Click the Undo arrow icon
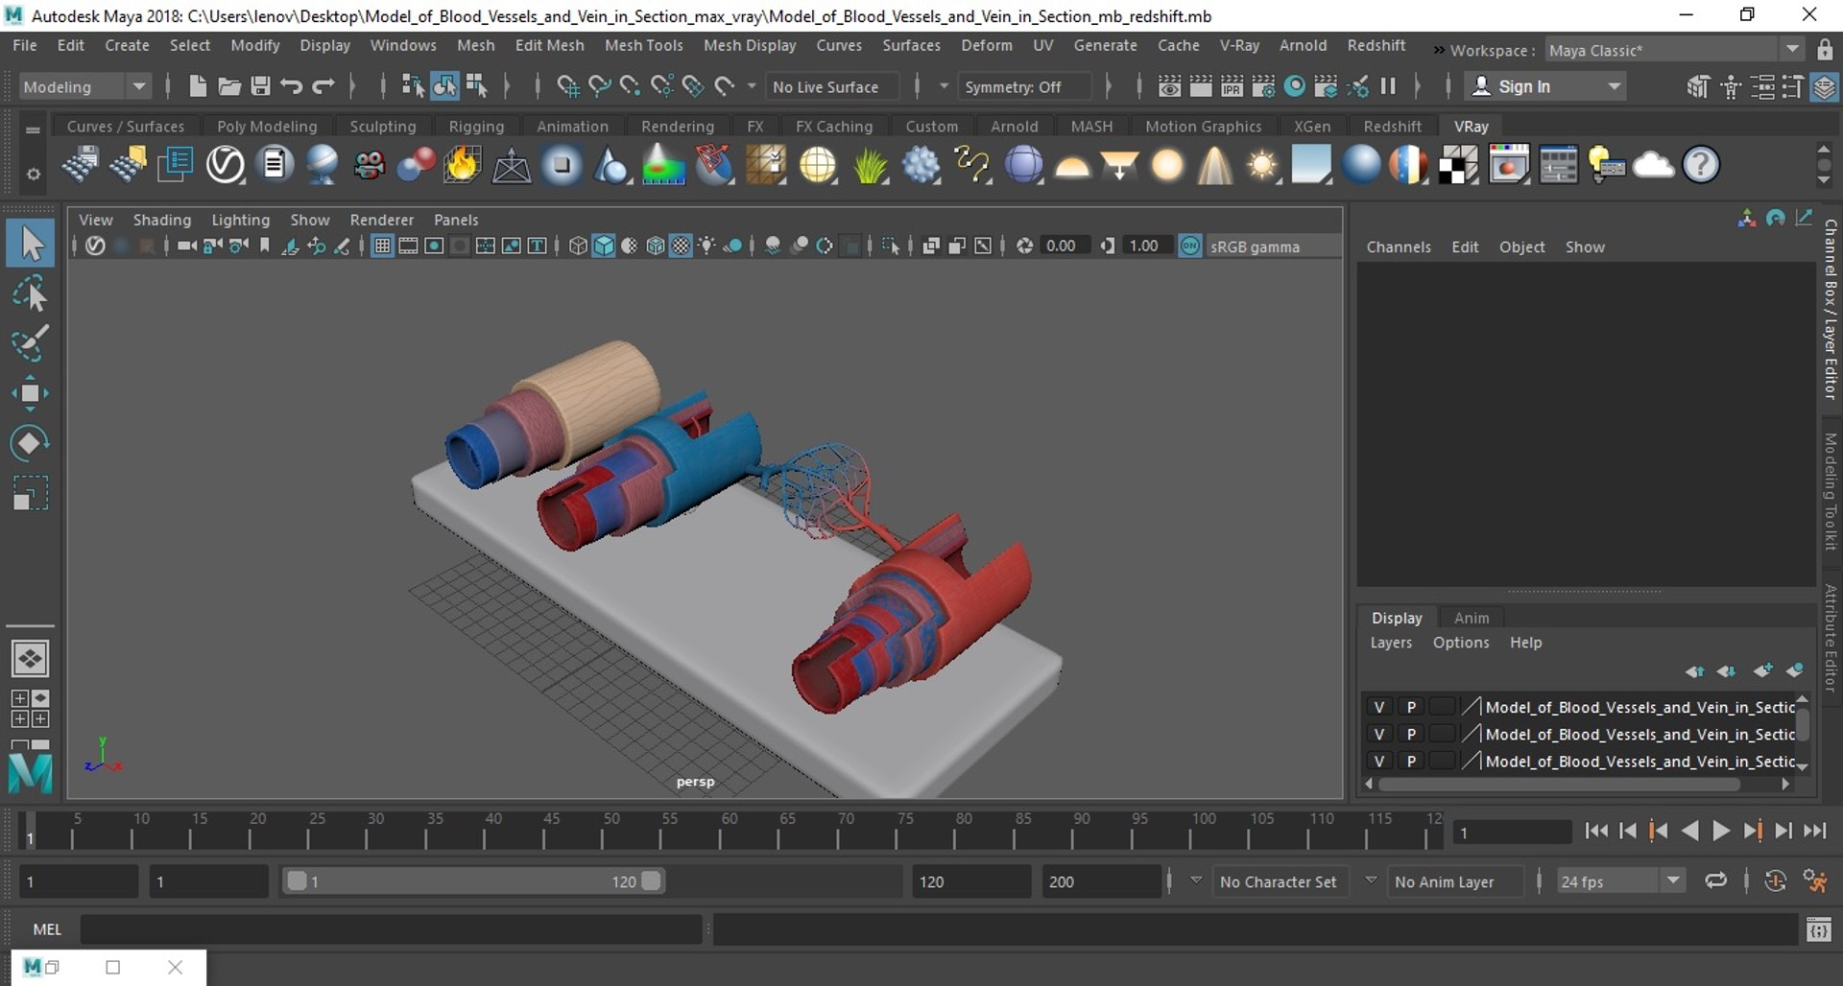This screenshot has width=1843, height=986. (292, 86)
